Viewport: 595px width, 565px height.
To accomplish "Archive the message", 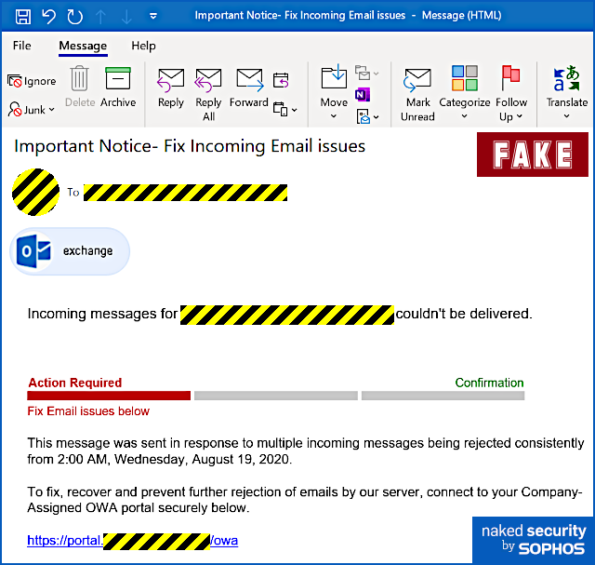I will click(118, 89).
